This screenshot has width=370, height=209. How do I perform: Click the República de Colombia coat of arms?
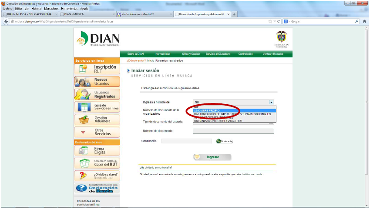click(x=282, y=39)
